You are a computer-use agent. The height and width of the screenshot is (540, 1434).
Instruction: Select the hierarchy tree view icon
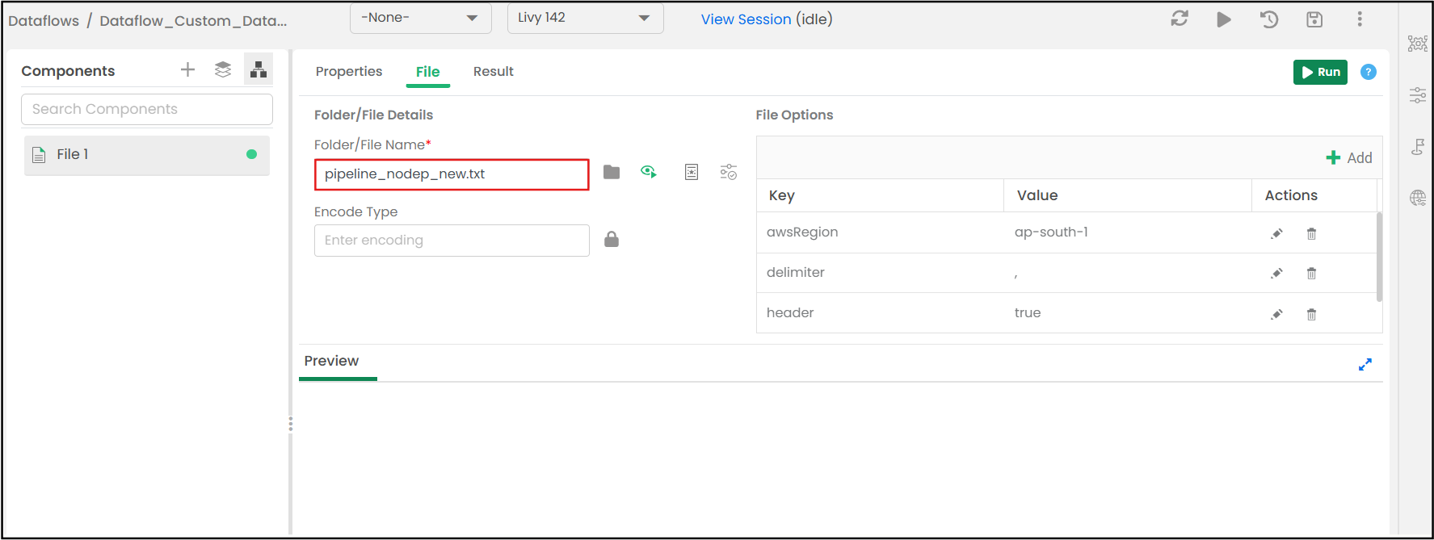tap(259, 70)
